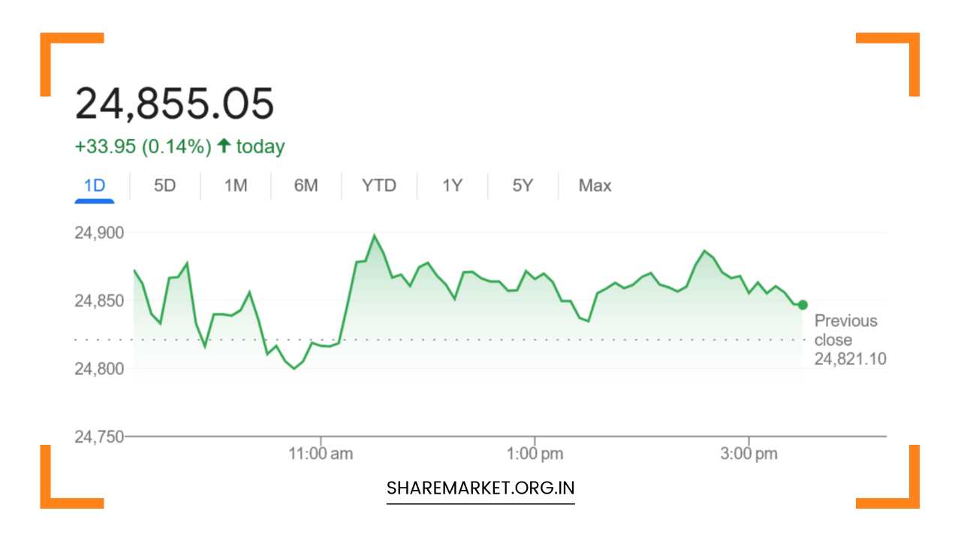Show the 6M chart view
Screen dimensions: 961x541
pos(306,186)
